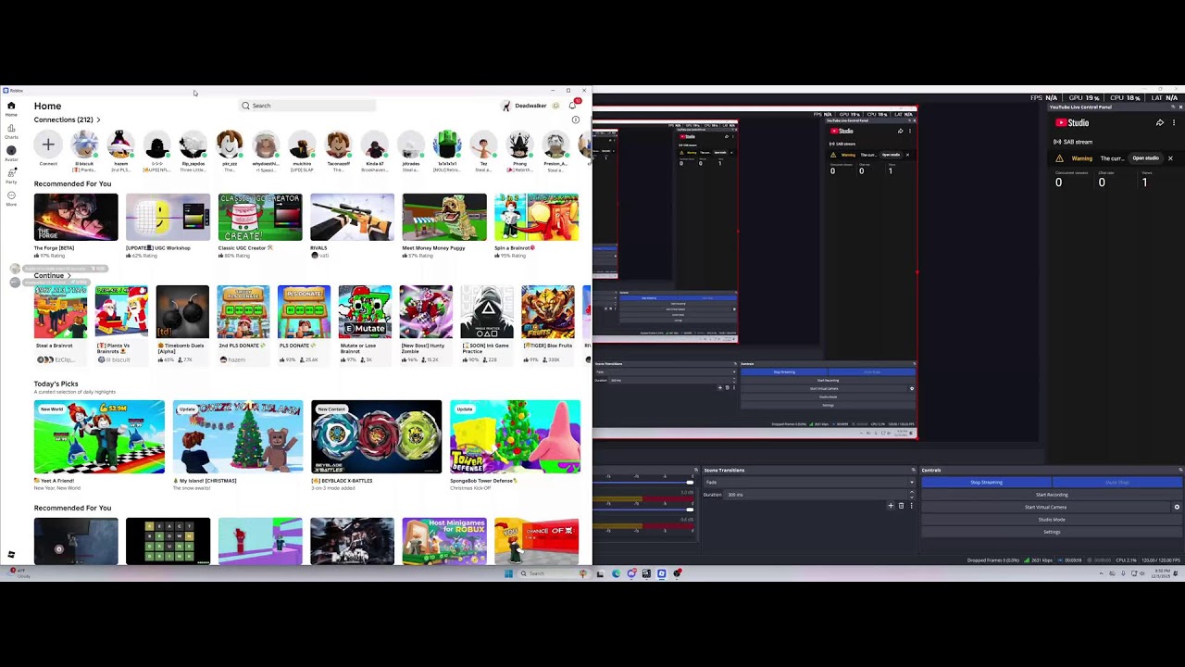Open the More menu in Roblox sidebar

pos(11,197)
